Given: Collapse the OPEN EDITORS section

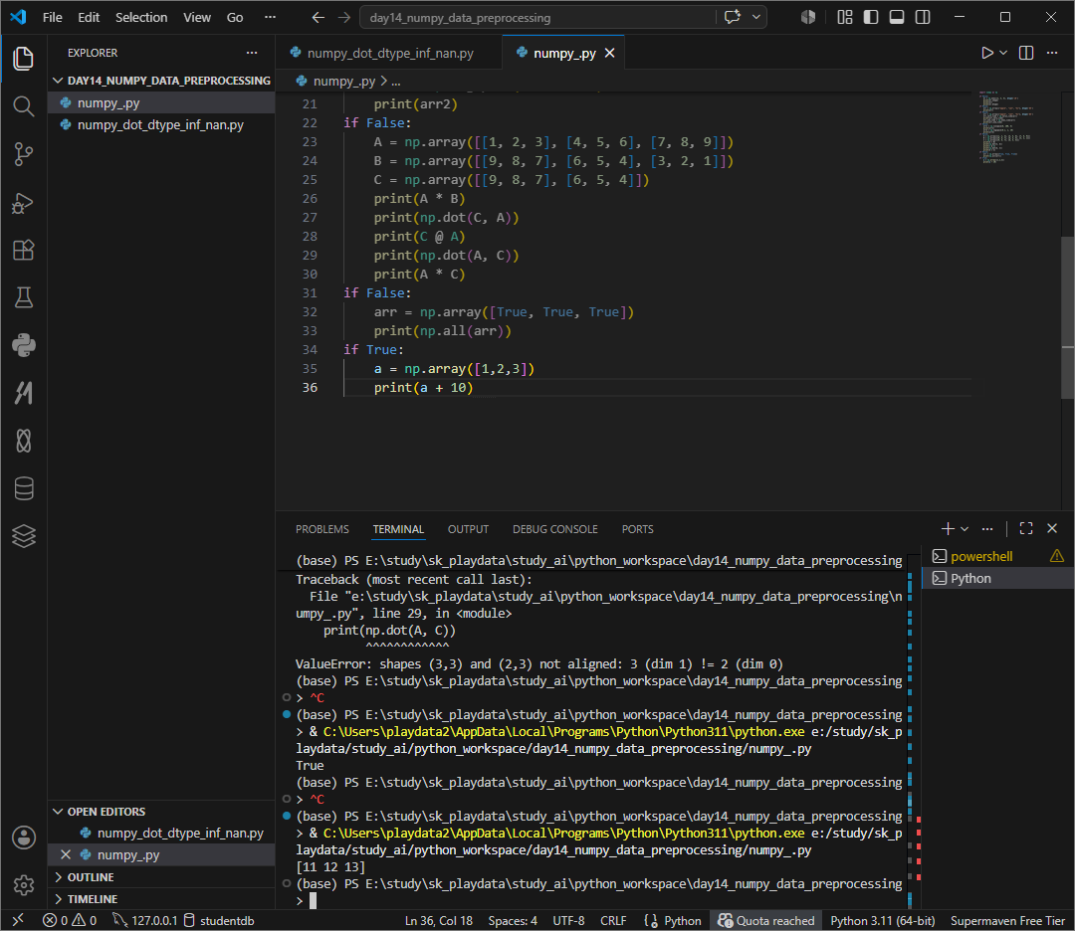Looking at the screenshot, I should (162, 811).
